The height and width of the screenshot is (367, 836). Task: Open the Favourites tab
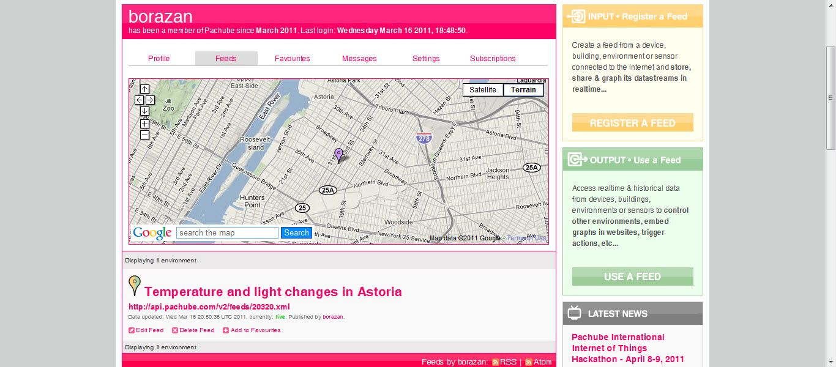click(292, 59)
